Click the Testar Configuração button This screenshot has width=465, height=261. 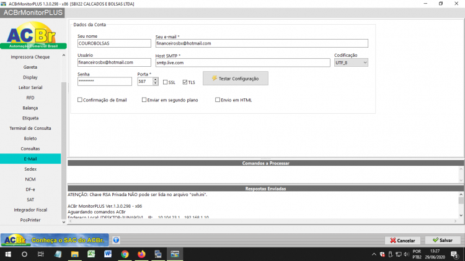coord(236,79)
